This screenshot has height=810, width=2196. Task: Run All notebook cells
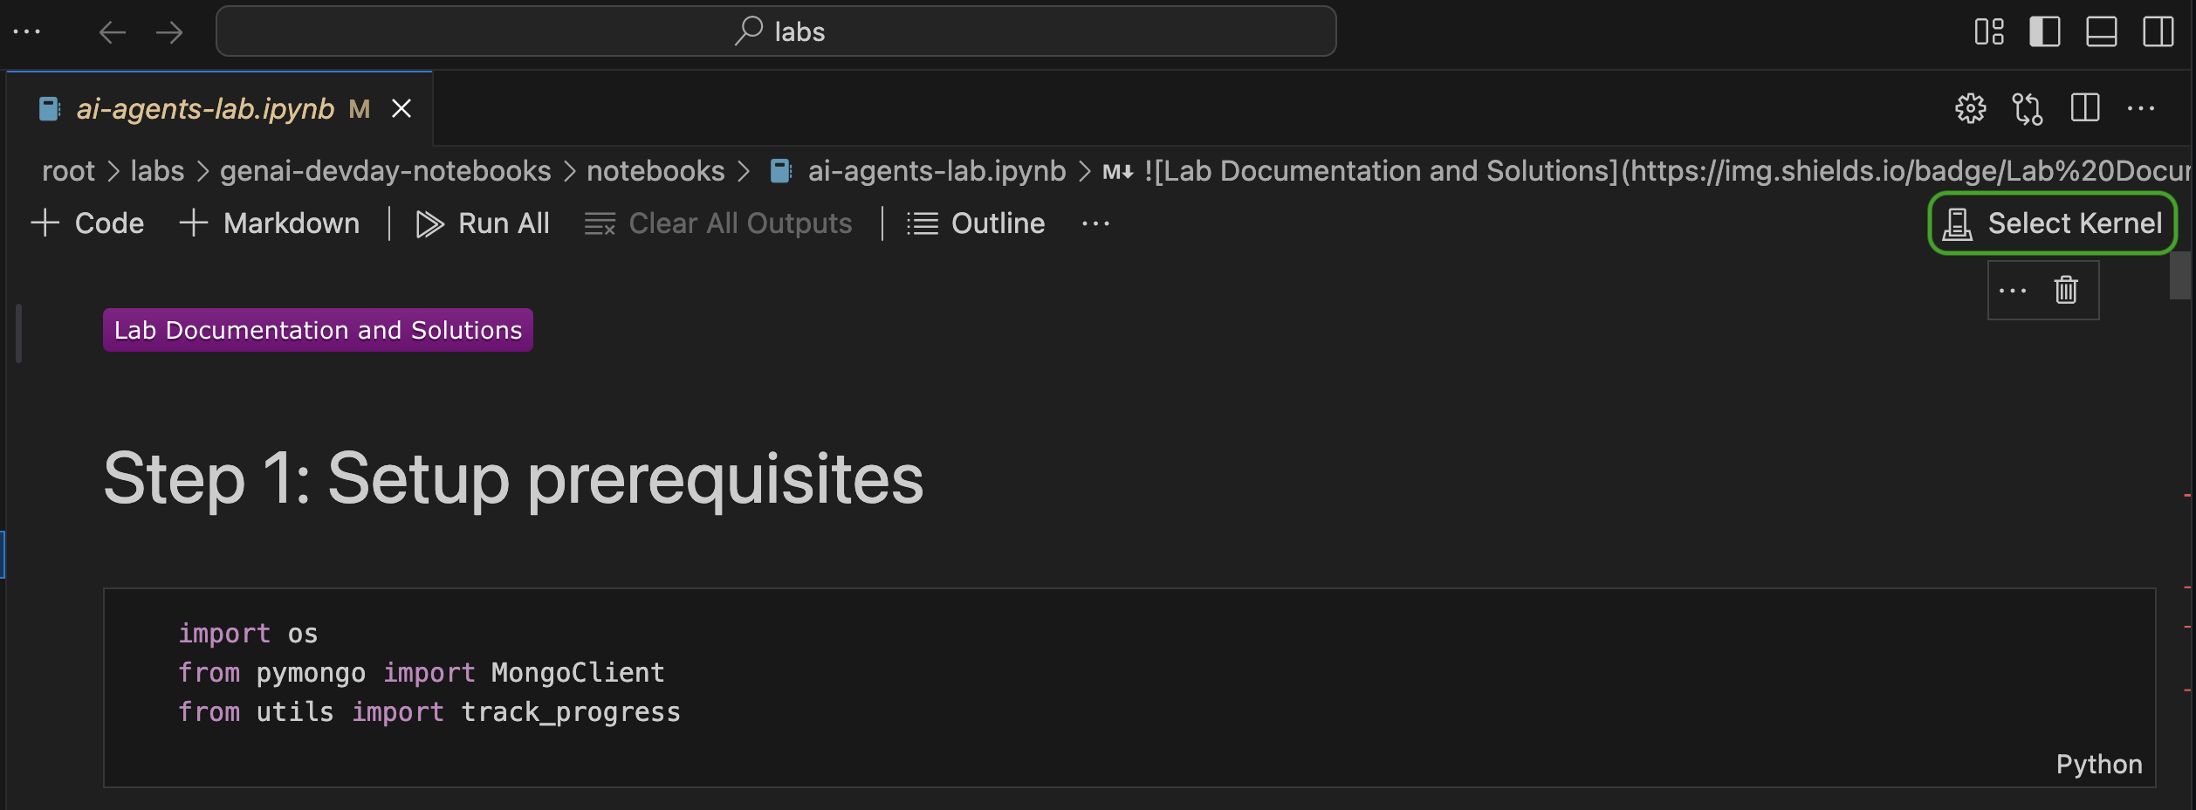(483, 223)
